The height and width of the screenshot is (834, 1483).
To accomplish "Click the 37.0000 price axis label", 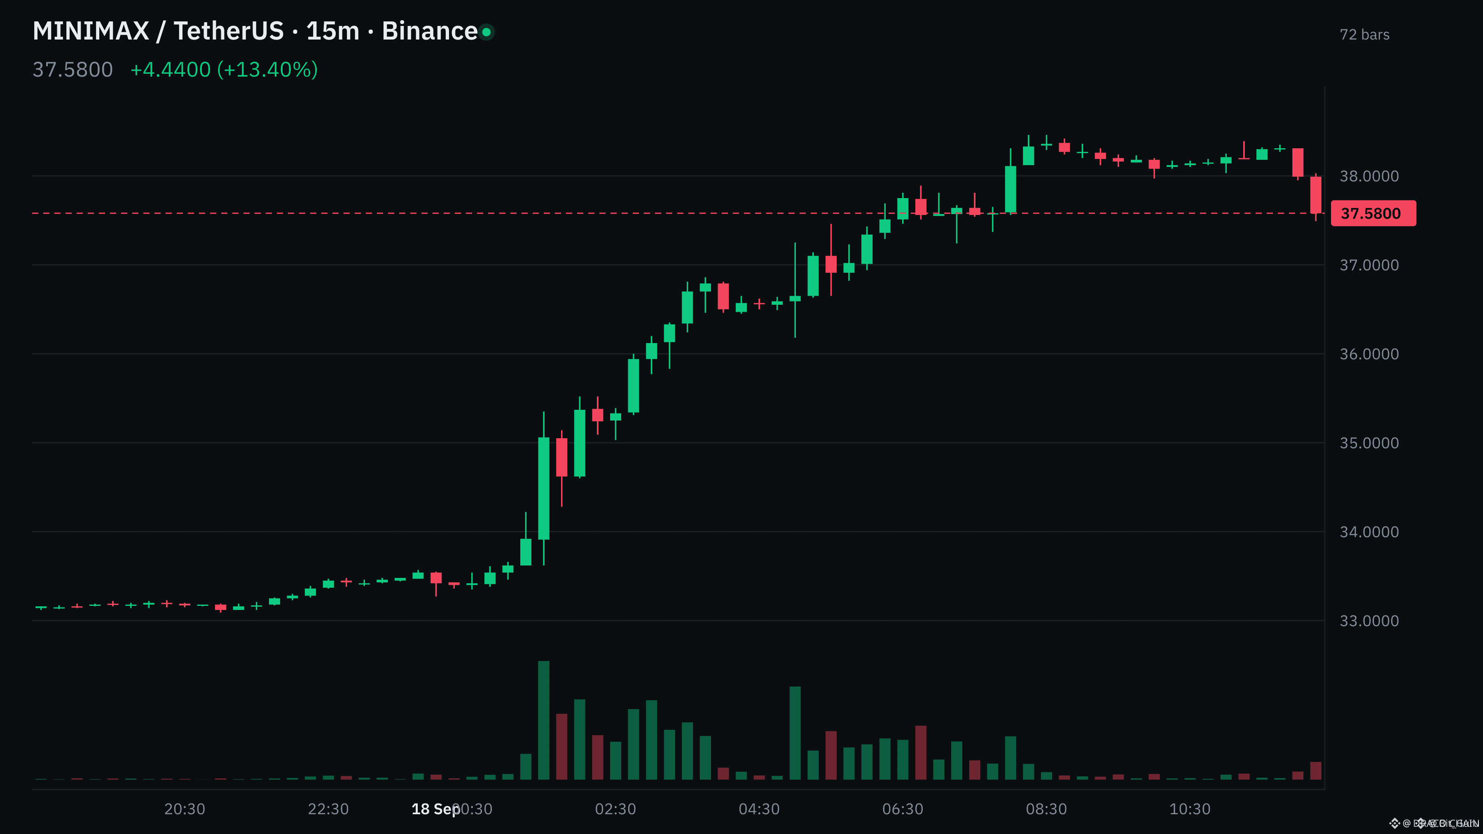I will click(1369, 265).
